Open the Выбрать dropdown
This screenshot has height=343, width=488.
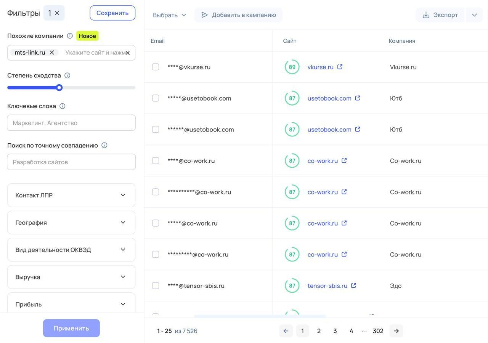[170, 15]
